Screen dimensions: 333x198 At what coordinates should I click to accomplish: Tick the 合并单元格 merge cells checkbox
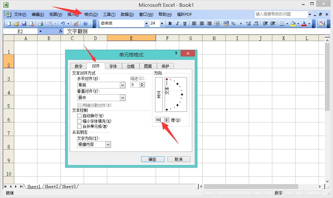point(79,126)
